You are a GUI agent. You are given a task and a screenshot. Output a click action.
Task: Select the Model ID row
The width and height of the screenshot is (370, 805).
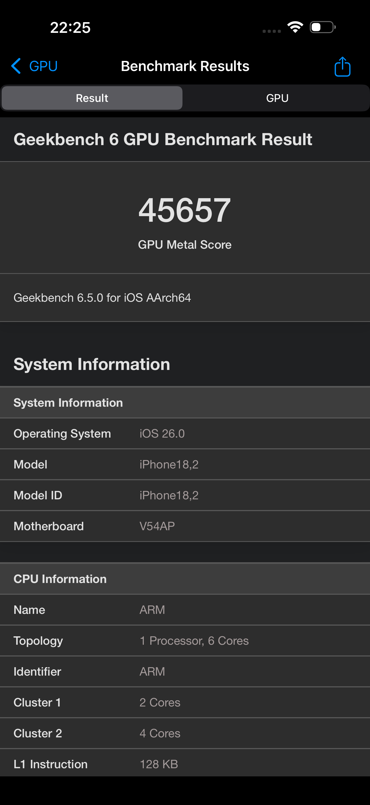pyautogui.click(x=185, y=495)
